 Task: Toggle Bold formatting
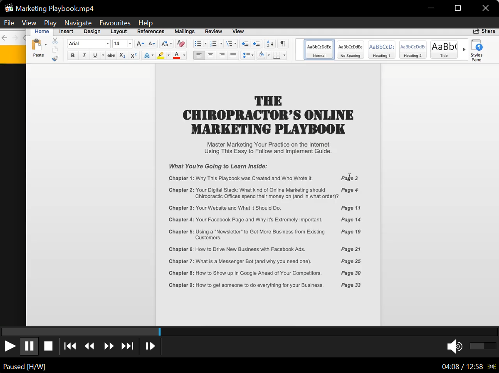click(x=73, y=56)
